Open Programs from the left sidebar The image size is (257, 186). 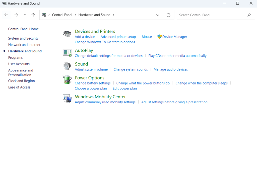(15, 57)
